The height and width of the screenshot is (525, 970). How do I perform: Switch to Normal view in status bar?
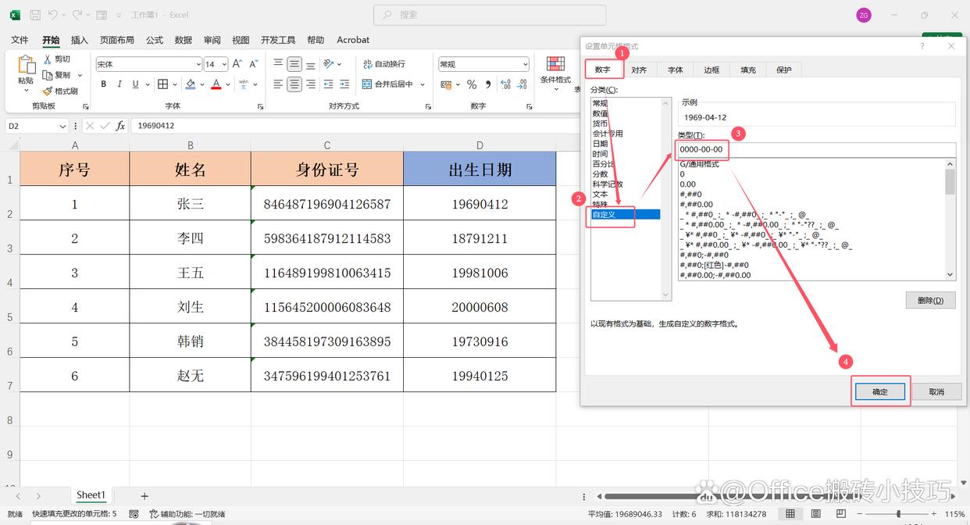tap(790, 514)
